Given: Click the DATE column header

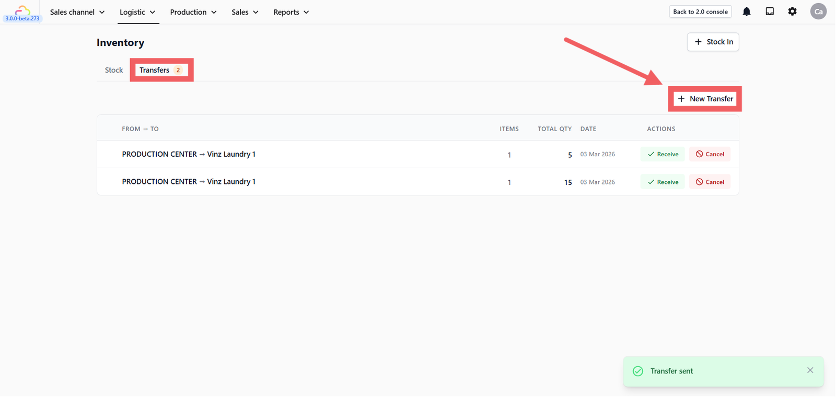Looking at the screenshot, I should click(x=588, y=129).
